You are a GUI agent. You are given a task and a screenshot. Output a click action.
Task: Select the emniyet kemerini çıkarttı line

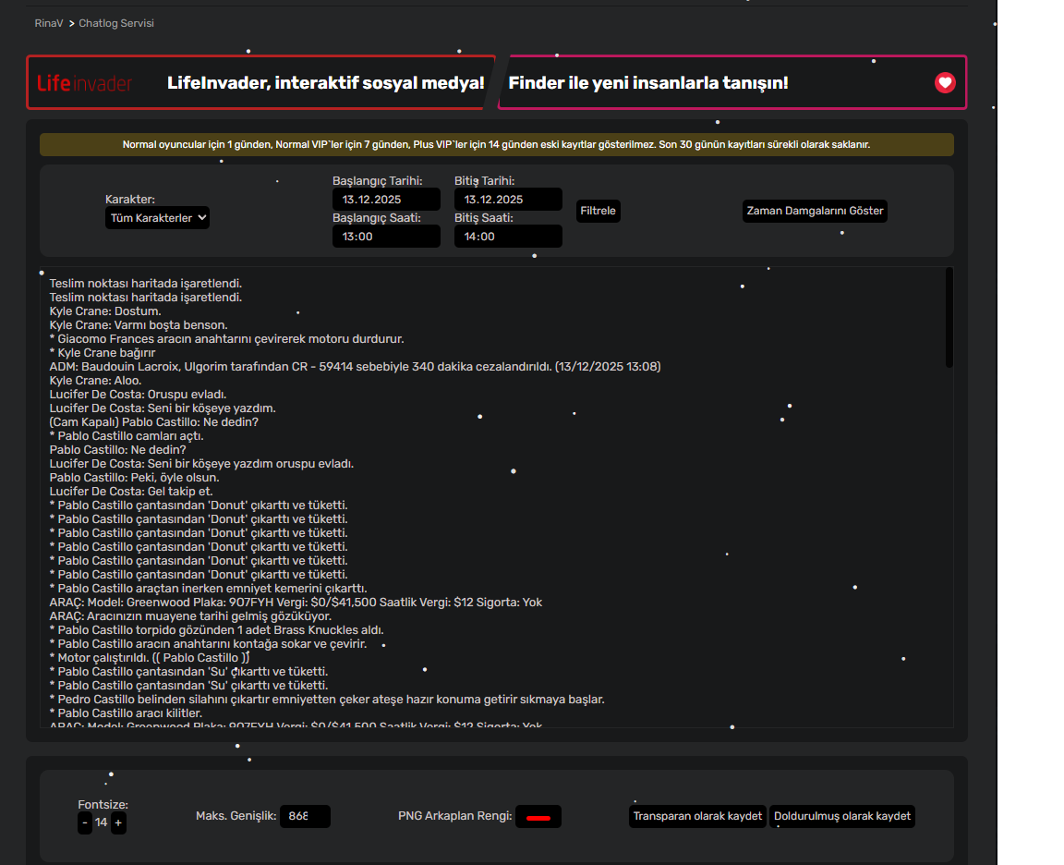(209, 589)
